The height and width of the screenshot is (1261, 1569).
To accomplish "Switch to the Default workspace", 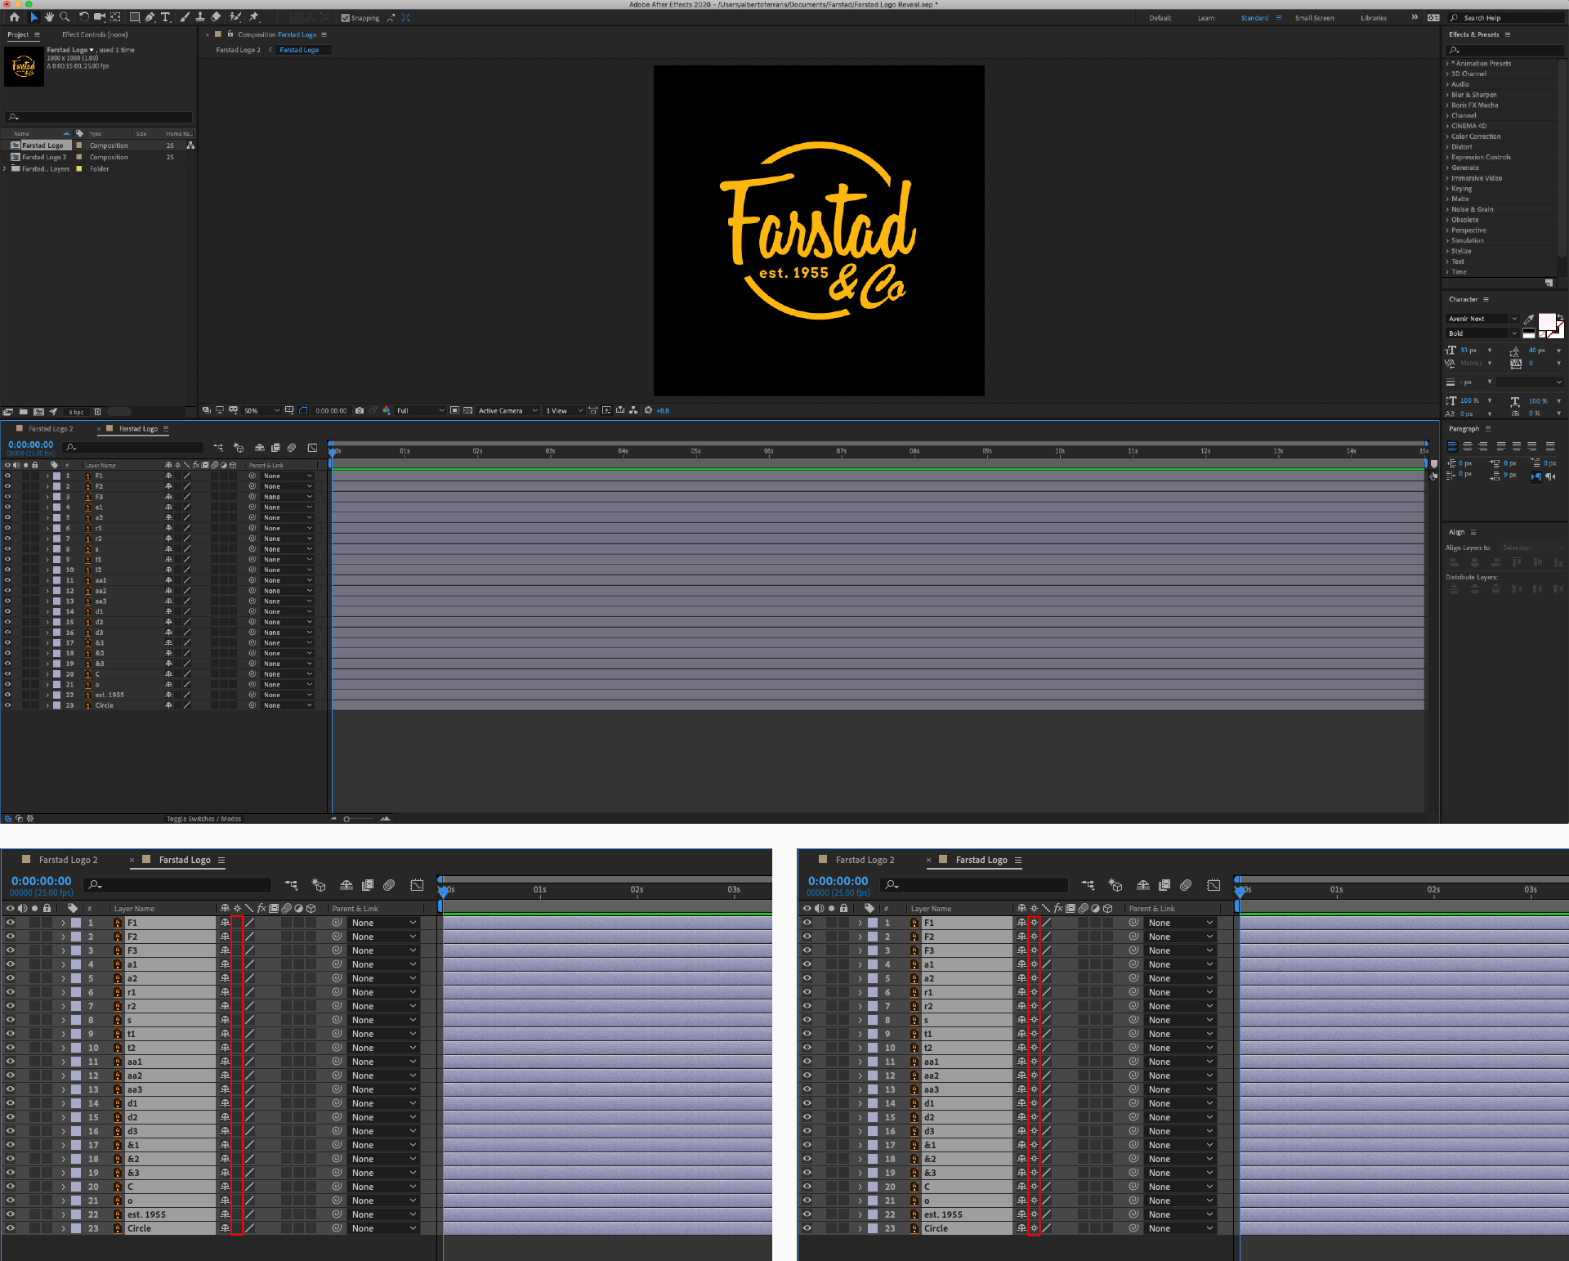I will coord(1160,18).
